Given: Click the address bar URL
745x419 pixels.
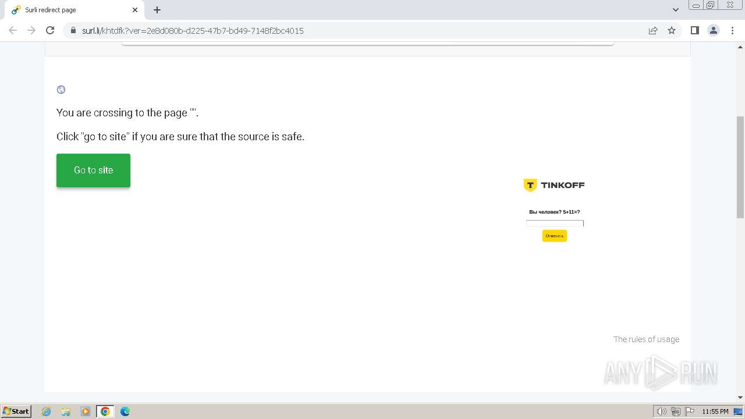Looking at the screenshot, I should [x=193, y=31].
